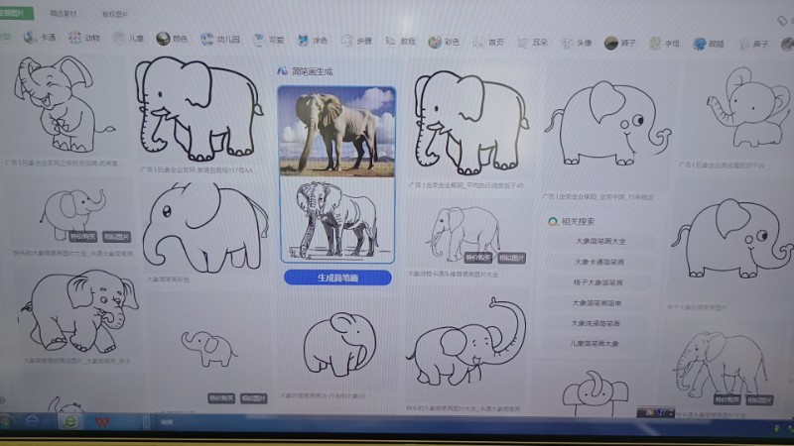Select the 颜色 filter tag

pos(172,39)
